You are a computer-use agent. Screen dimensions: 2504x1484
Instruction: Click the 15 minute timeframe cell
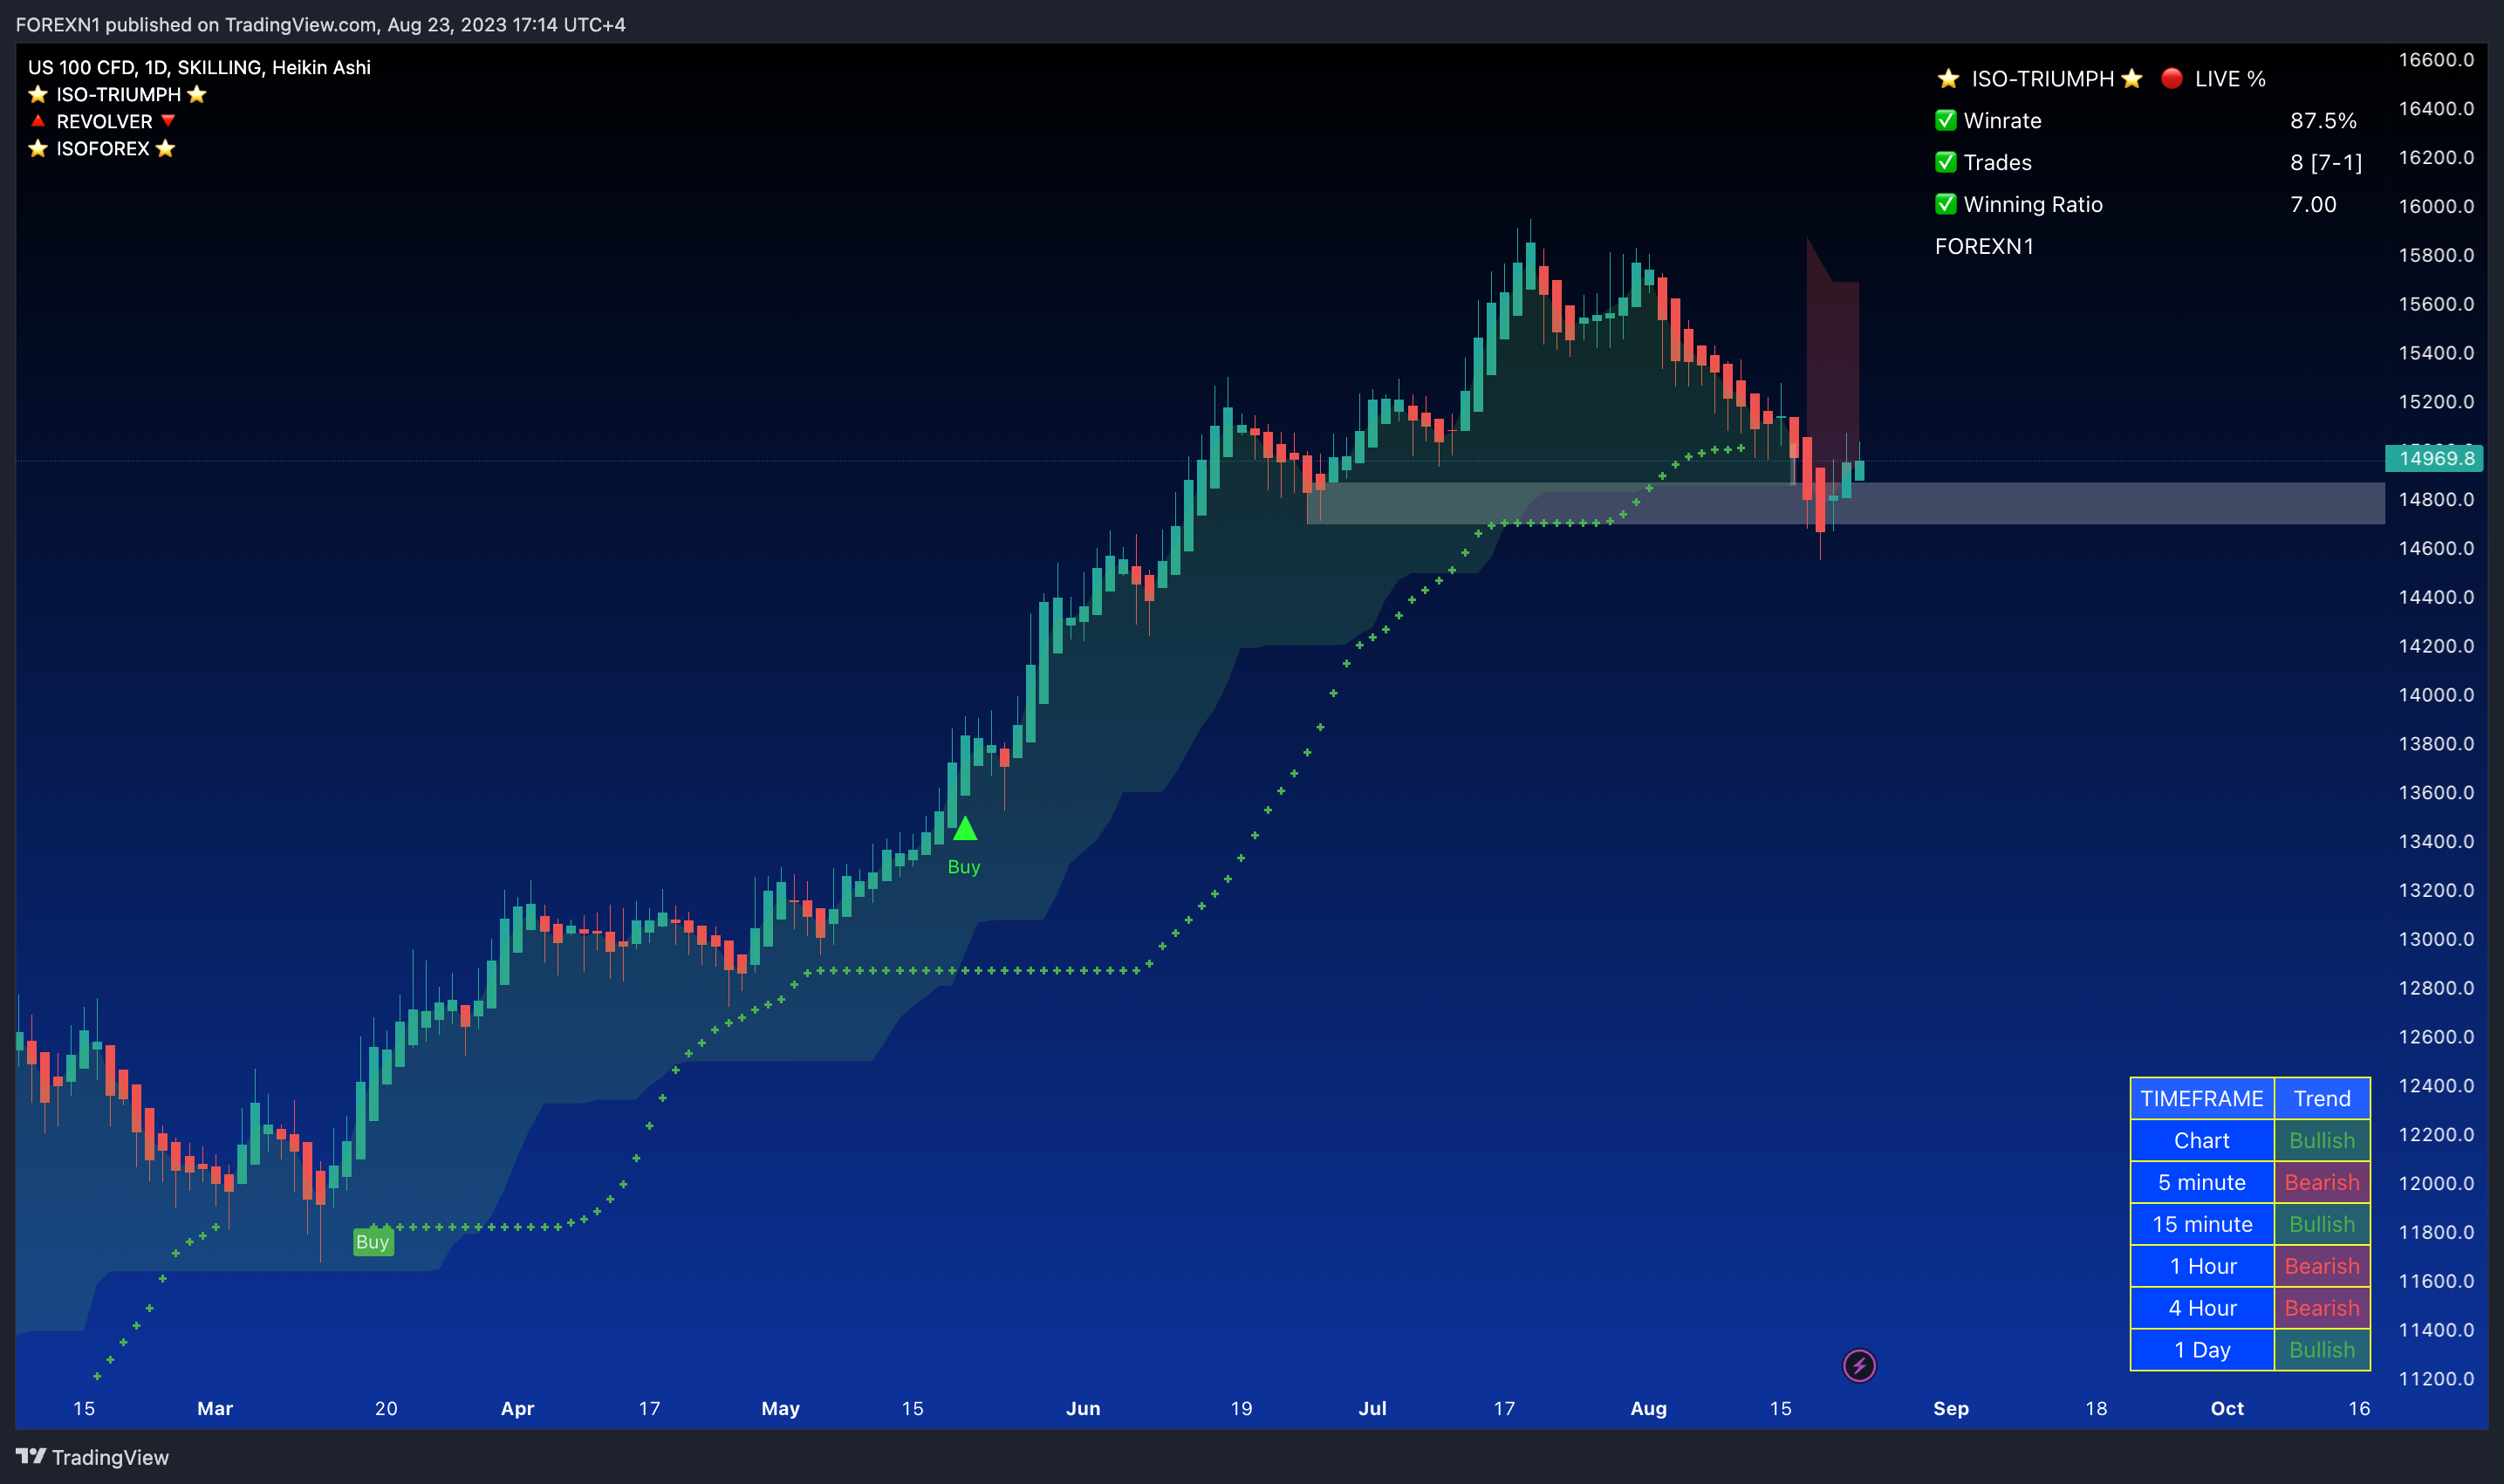click(x=2202, y=1224)
